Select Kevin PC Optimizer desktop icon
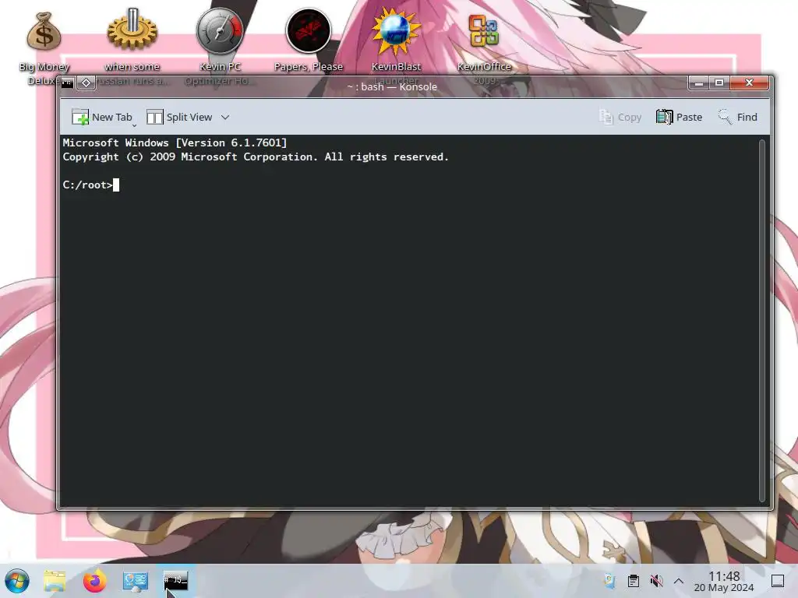 coord(220,46)
